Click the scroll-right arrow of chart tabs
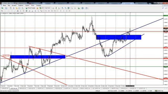This screenshot has width=168, height=94. pyautogui.click(x=167, y=89)
